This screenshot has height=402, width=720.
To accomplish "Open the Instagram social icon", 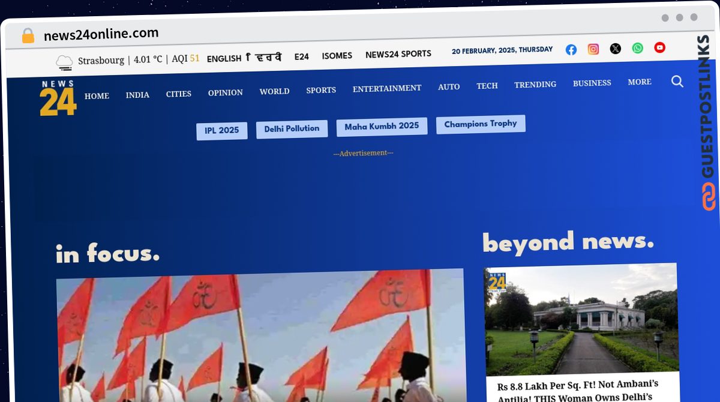I will pyautogui.click(x=593, y=49).
